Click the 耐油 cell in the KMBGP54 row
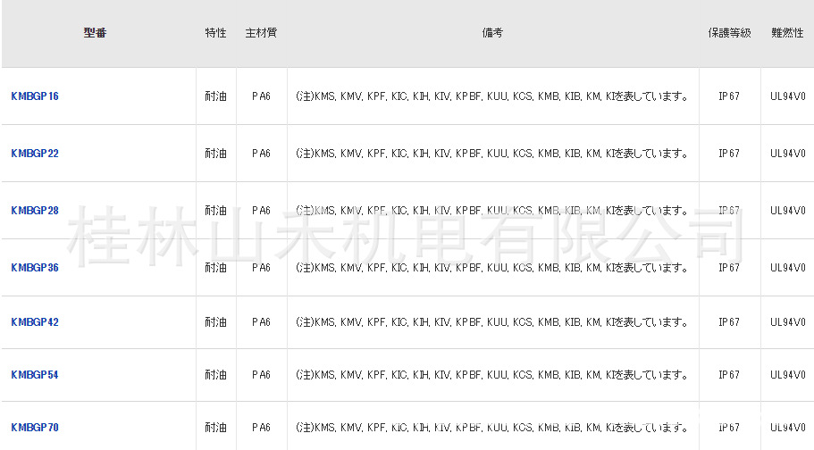The image size is (814, 450). pyautogui.click(x=215, y=375)
